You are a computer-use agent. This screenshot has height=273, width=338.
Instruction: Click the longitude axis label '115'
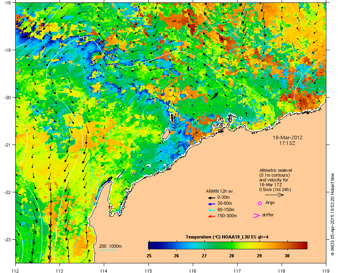coord(148,271)
